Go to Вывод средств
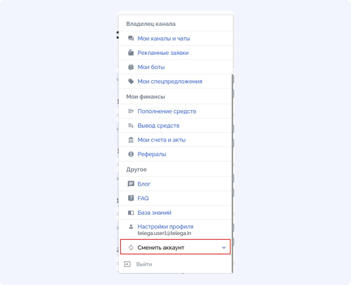This screenshot has height=285, width=351. coord(158,125)
